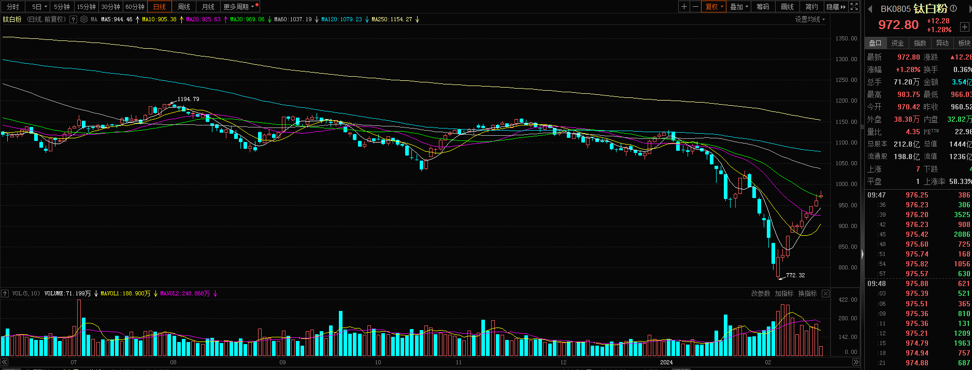Image resolution: width=972 pixels, height=370 pixels.
Task: Zoom in the chart with plus button
Action: pos(684,7)
